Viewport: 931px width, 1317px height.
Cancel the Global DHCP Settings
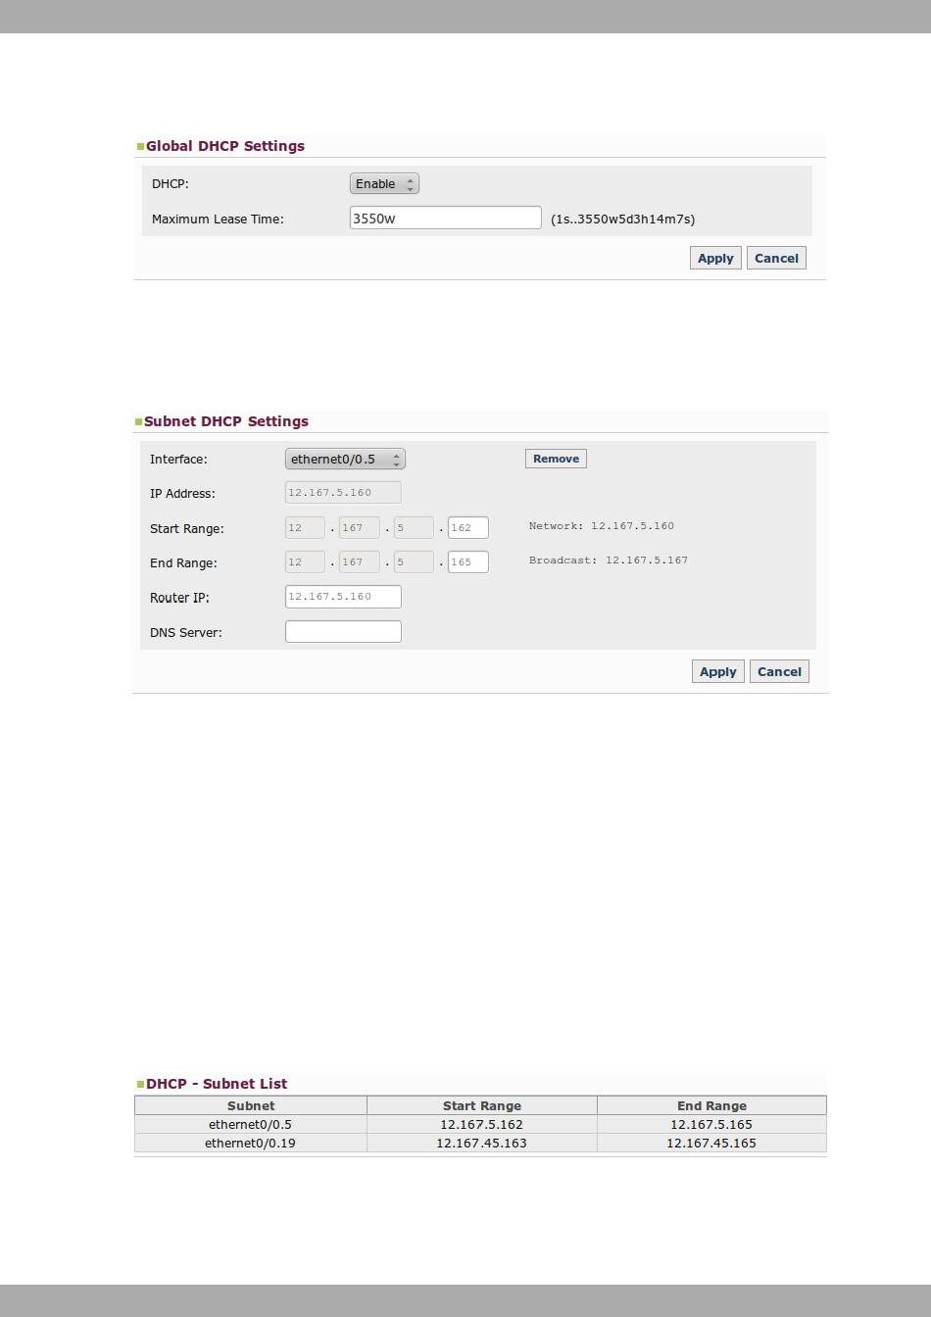coord(776,258)
